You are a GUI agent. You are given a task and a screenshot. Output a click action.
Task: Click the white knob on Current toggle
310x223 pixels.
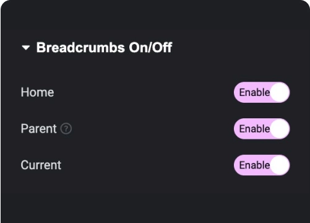click(x=280, y=165)
